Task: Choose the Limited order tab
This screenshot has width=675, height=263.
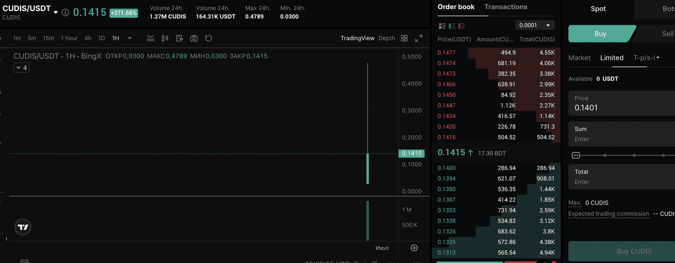Action: coord(612,58)
